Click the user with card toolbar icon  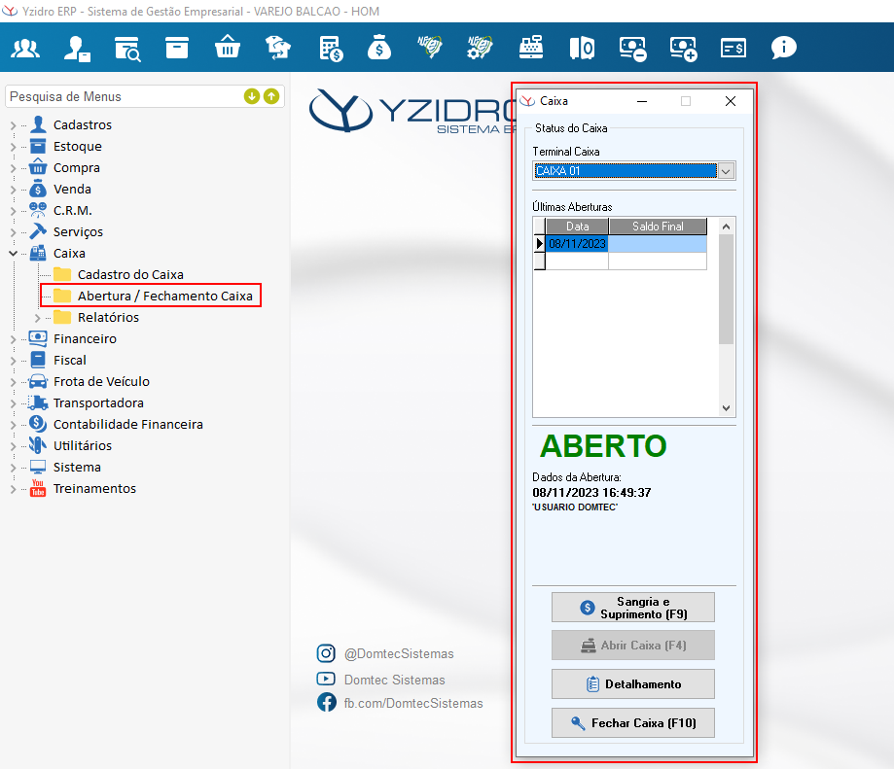pyautogui.click(x=77, y=48)
